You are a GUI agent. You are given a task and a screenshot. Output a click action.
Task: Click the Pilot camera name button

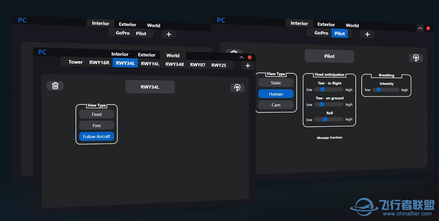tap(329, 56)
